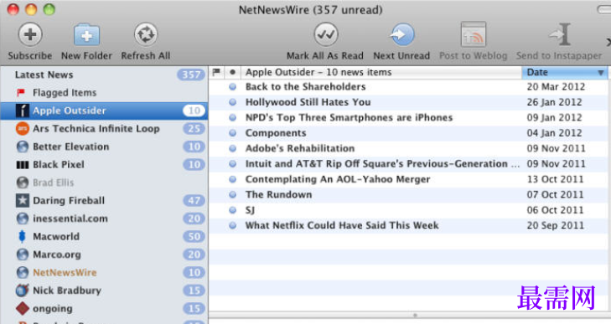This screenshot has height=324, width=611.
Task: Click the pane split divider handle
Action: coord(415,315)
